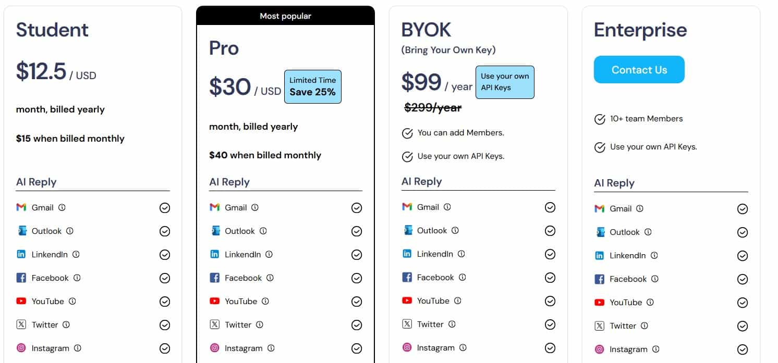Open the Twitter info tooltip under Pro plan
The width and height of the screenshot is (778, 363).
pyautogui.click(x=259, y=324)
